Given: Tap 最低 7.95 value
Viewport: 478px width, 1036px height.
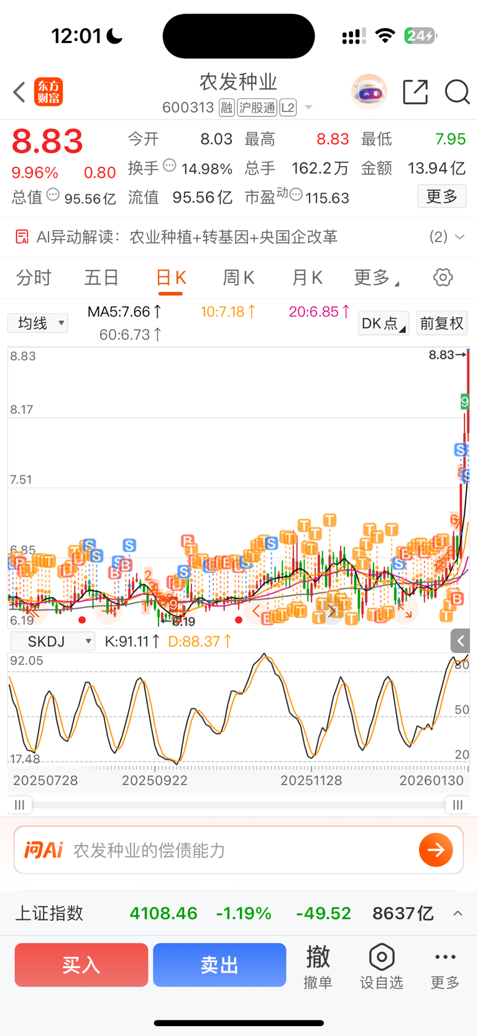Looking at the screenshot, I should 451,139.
